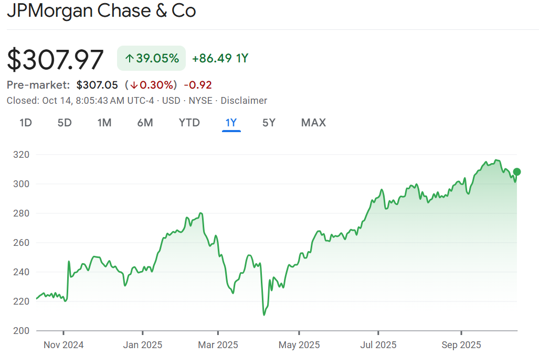Click the green dot at chart end

tap(517, 171)
